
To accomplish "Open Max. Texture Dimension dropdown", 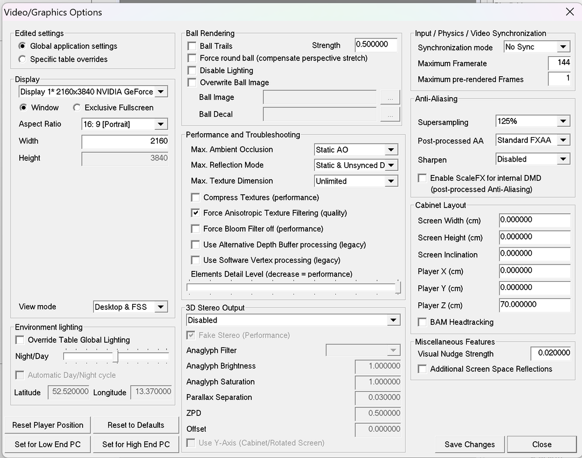I will (356, 181).
